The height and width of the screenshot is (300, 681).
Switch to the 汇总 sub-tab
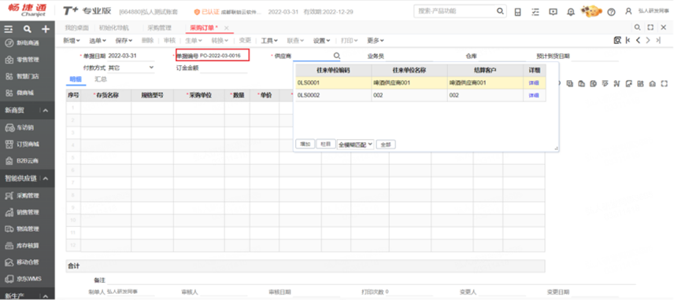[x=101, y=79]
